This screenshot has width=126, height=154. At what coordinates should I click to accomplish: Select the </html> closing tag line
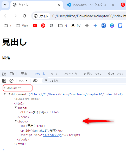20,144
